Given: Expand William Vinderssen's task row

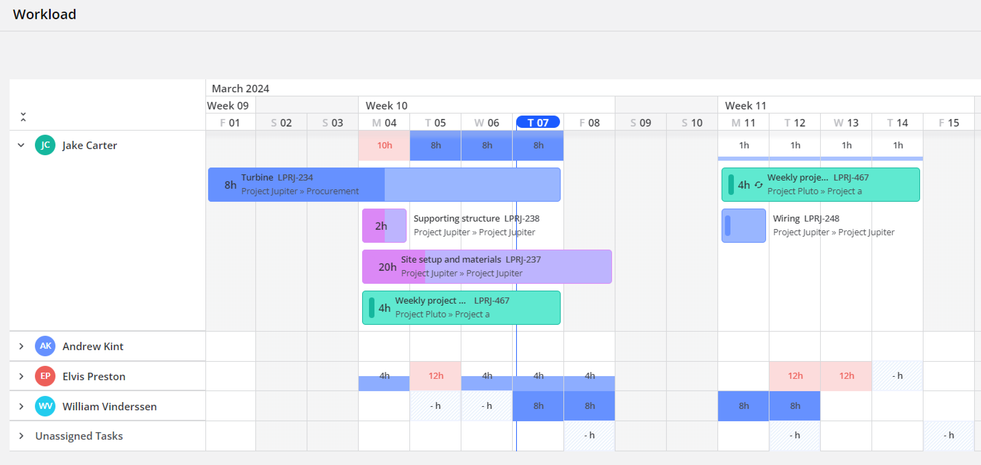Looking at the screenshot, I should (21, 406).
